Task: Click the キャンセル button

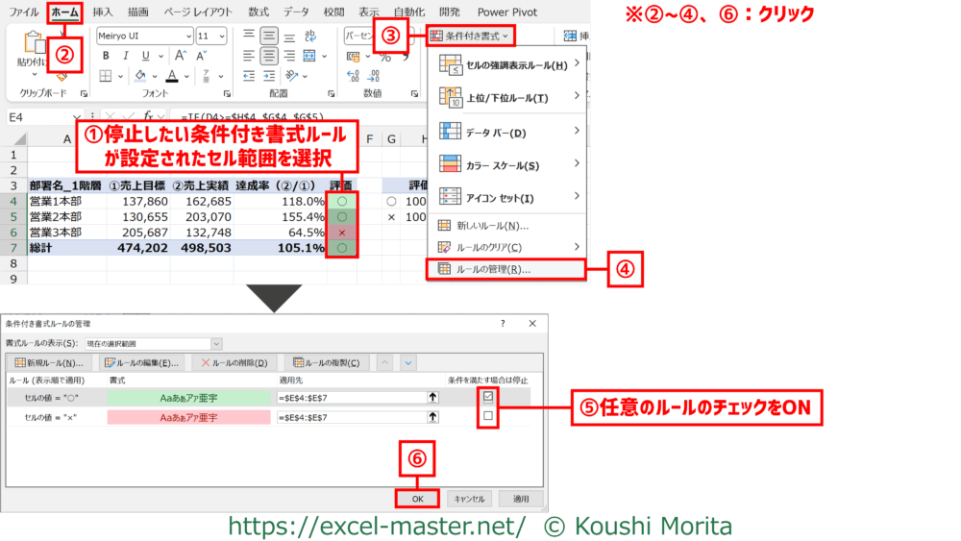Action: coord(468,499)
